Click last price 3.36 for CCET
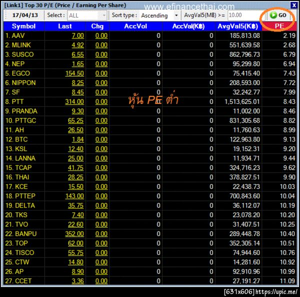 [x=78, y=281]
